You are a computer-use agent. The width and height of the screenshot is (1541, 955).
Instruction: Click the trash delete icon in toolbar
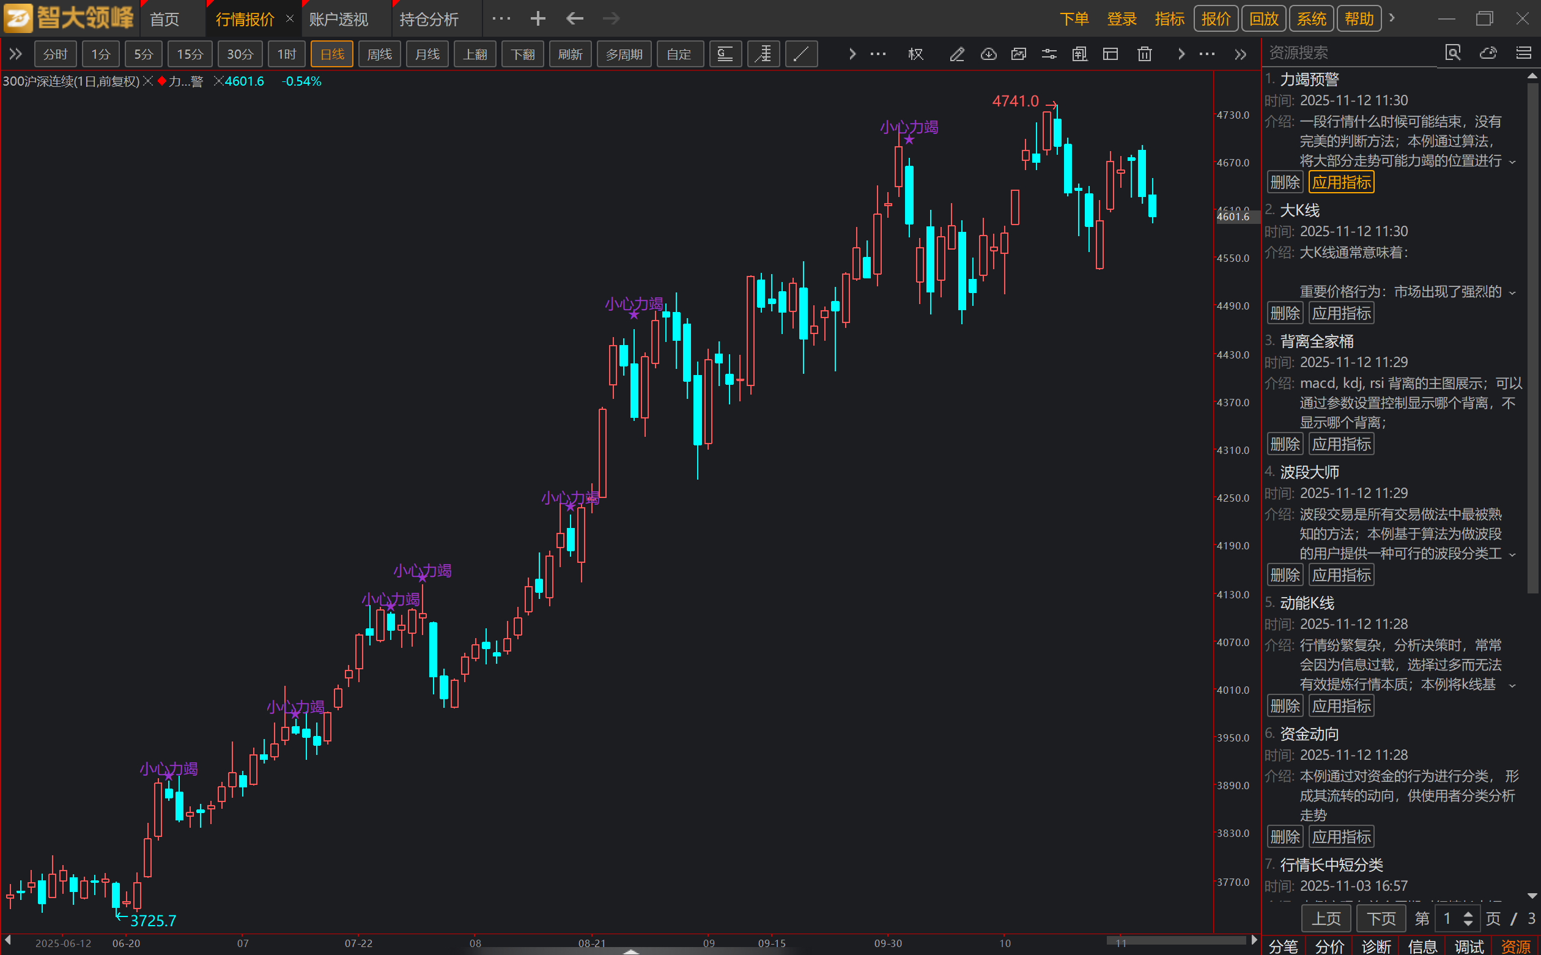1144,54
